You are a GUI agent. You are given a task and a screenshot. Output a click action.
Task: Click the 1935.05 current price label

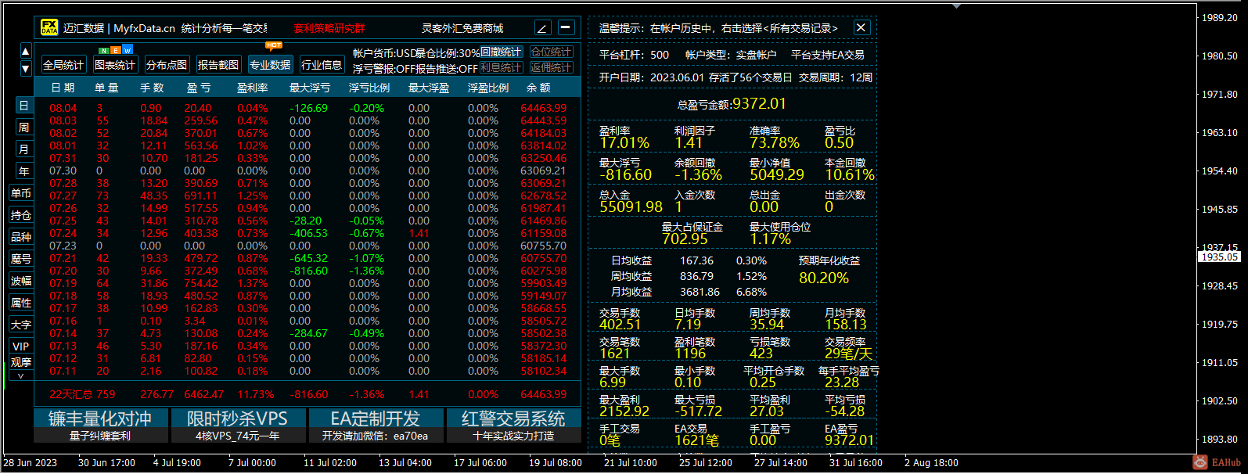(x=1220, y=257)
